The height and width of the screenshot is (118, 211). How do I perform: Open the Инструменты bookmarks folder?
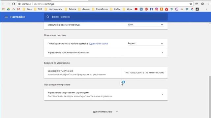click(53, 9)
